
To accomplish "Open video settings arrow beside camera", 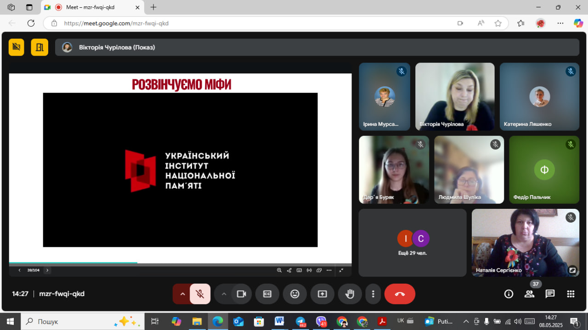I will 224,294.
